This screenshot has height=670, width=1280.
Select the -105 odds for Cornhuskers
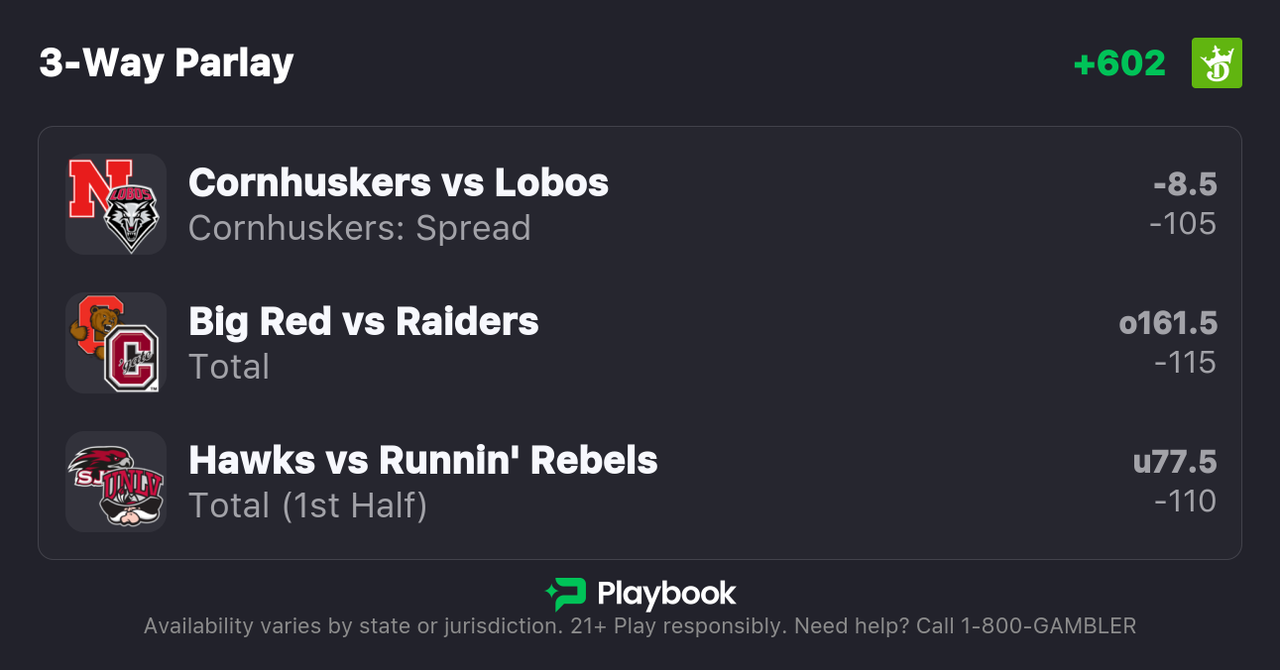(1183, 224)
